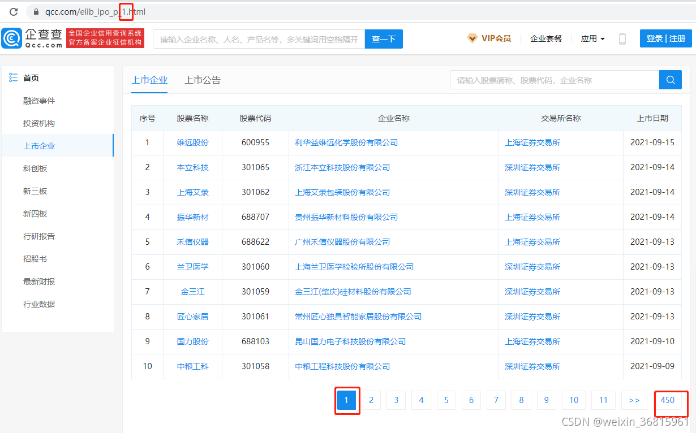
Task: Click the 查一下 search button
Action: click(x=384, y=39)
